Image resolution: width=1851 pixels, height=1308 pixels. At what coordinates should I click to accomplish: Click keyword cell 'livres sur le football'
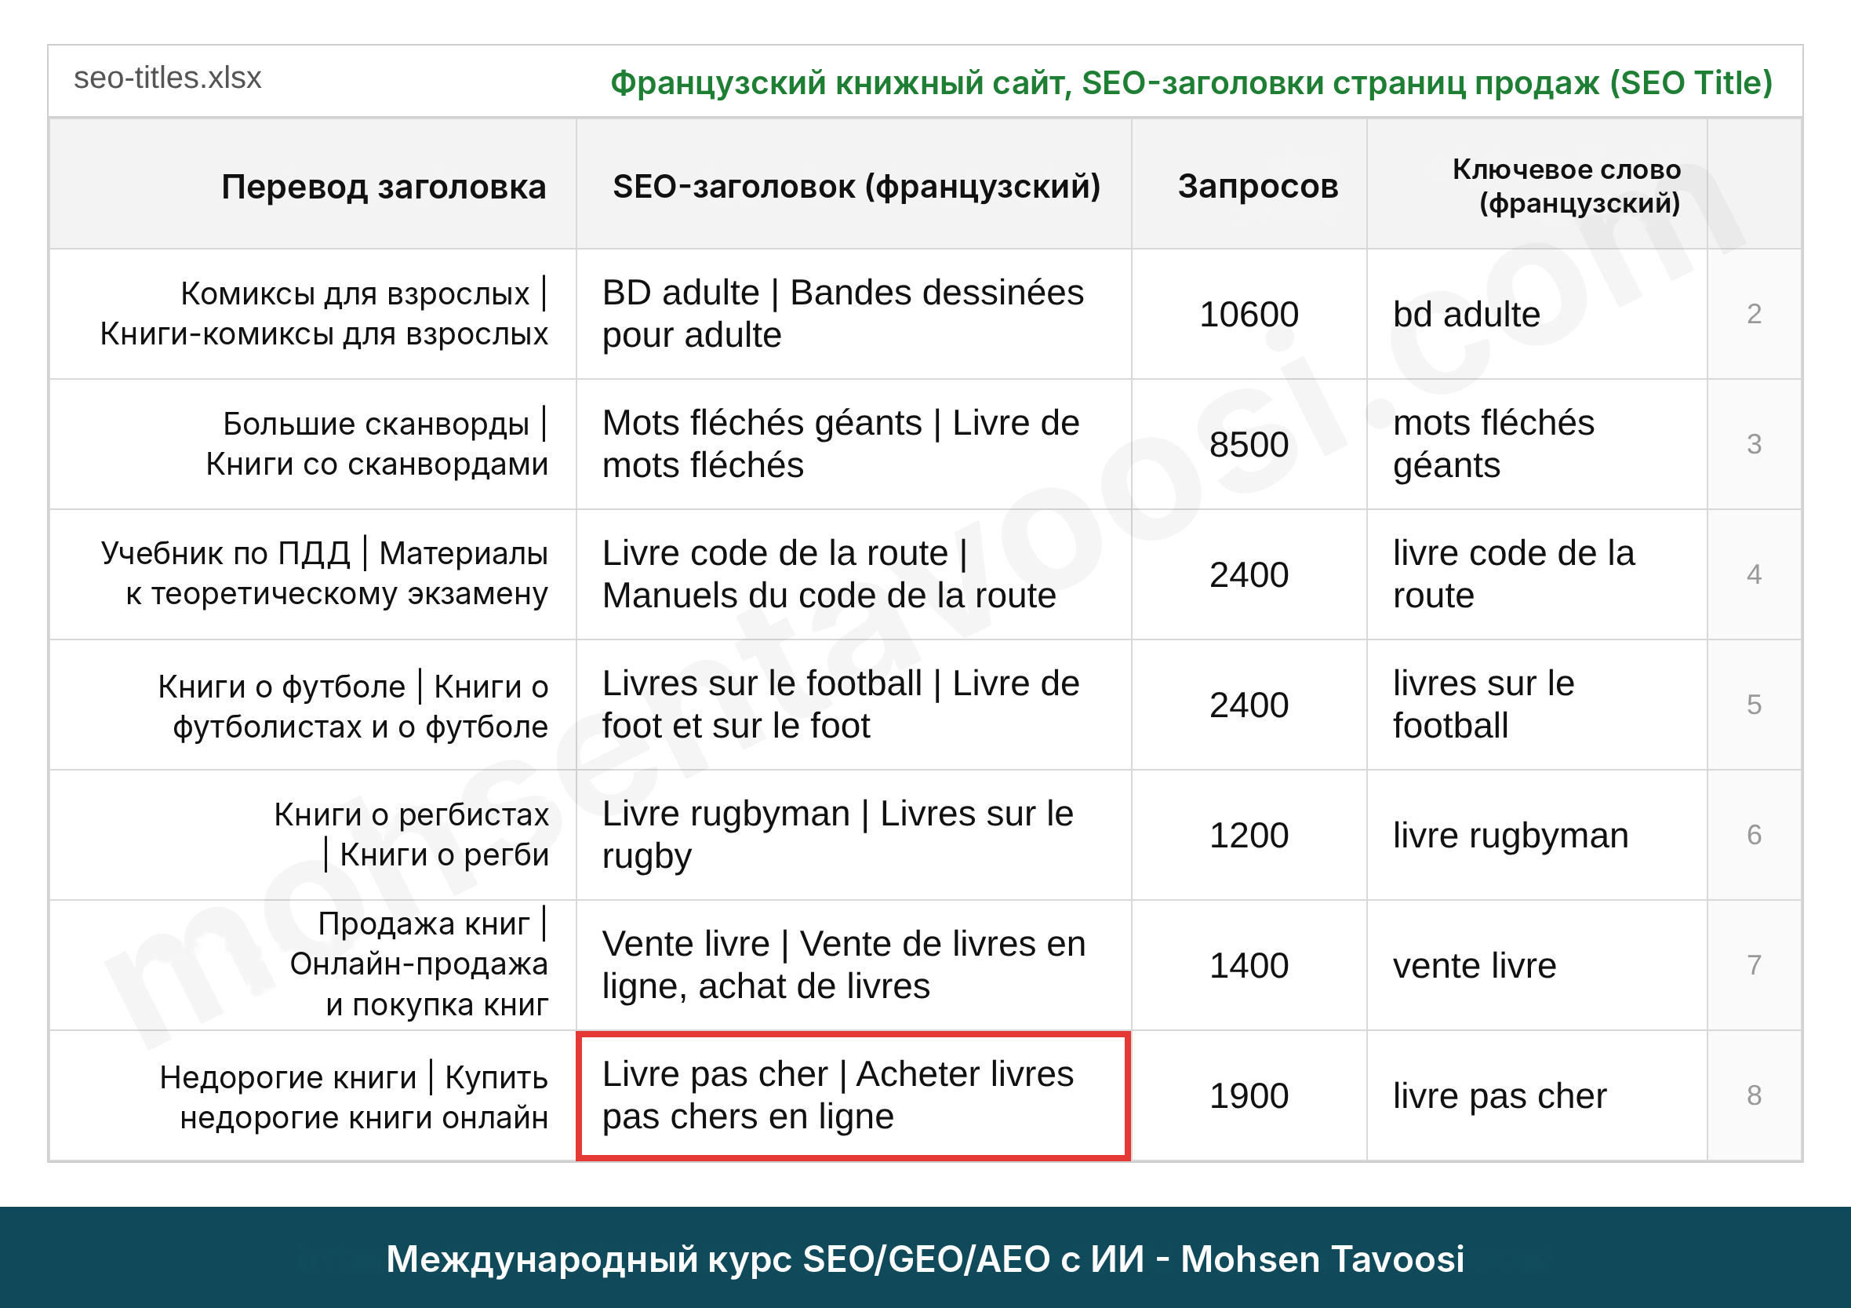tap(1537, 705)
